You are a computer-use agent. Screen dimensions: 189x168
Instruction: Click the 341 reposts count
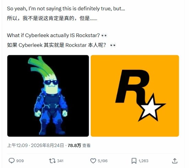coord(60,161)
